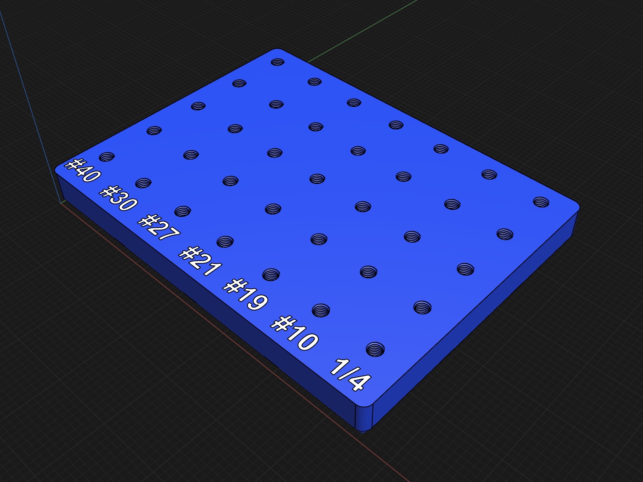Pick the threaded hole nearest the #27 label
The height and width of the screenshot is (482, 643).
pyautogui.click(x=182, y=211)
